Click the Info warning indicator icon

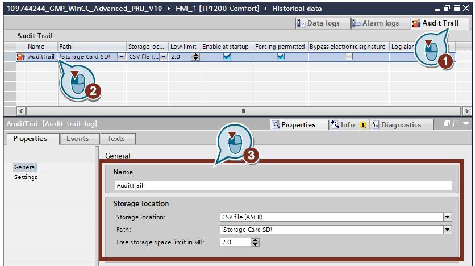[363, 125]
